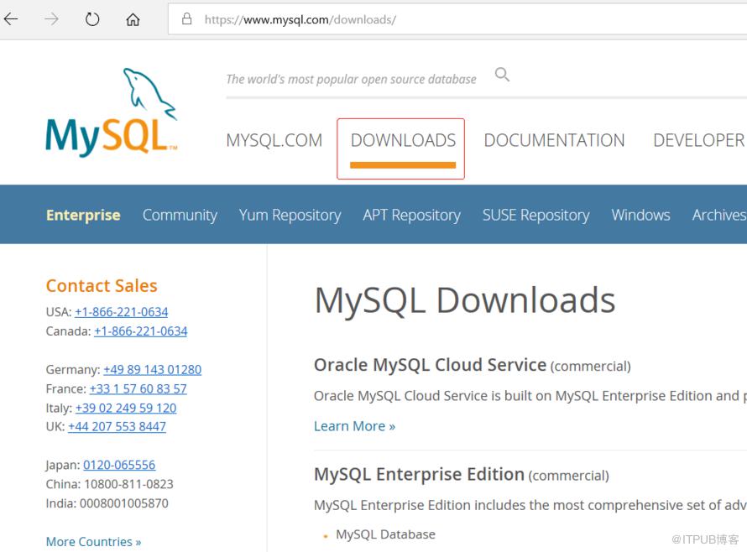Image resolution: width=747 pixels, height=552 pixels.
Task: Click the MySQL dolphin logo
Action: point(112,112)
